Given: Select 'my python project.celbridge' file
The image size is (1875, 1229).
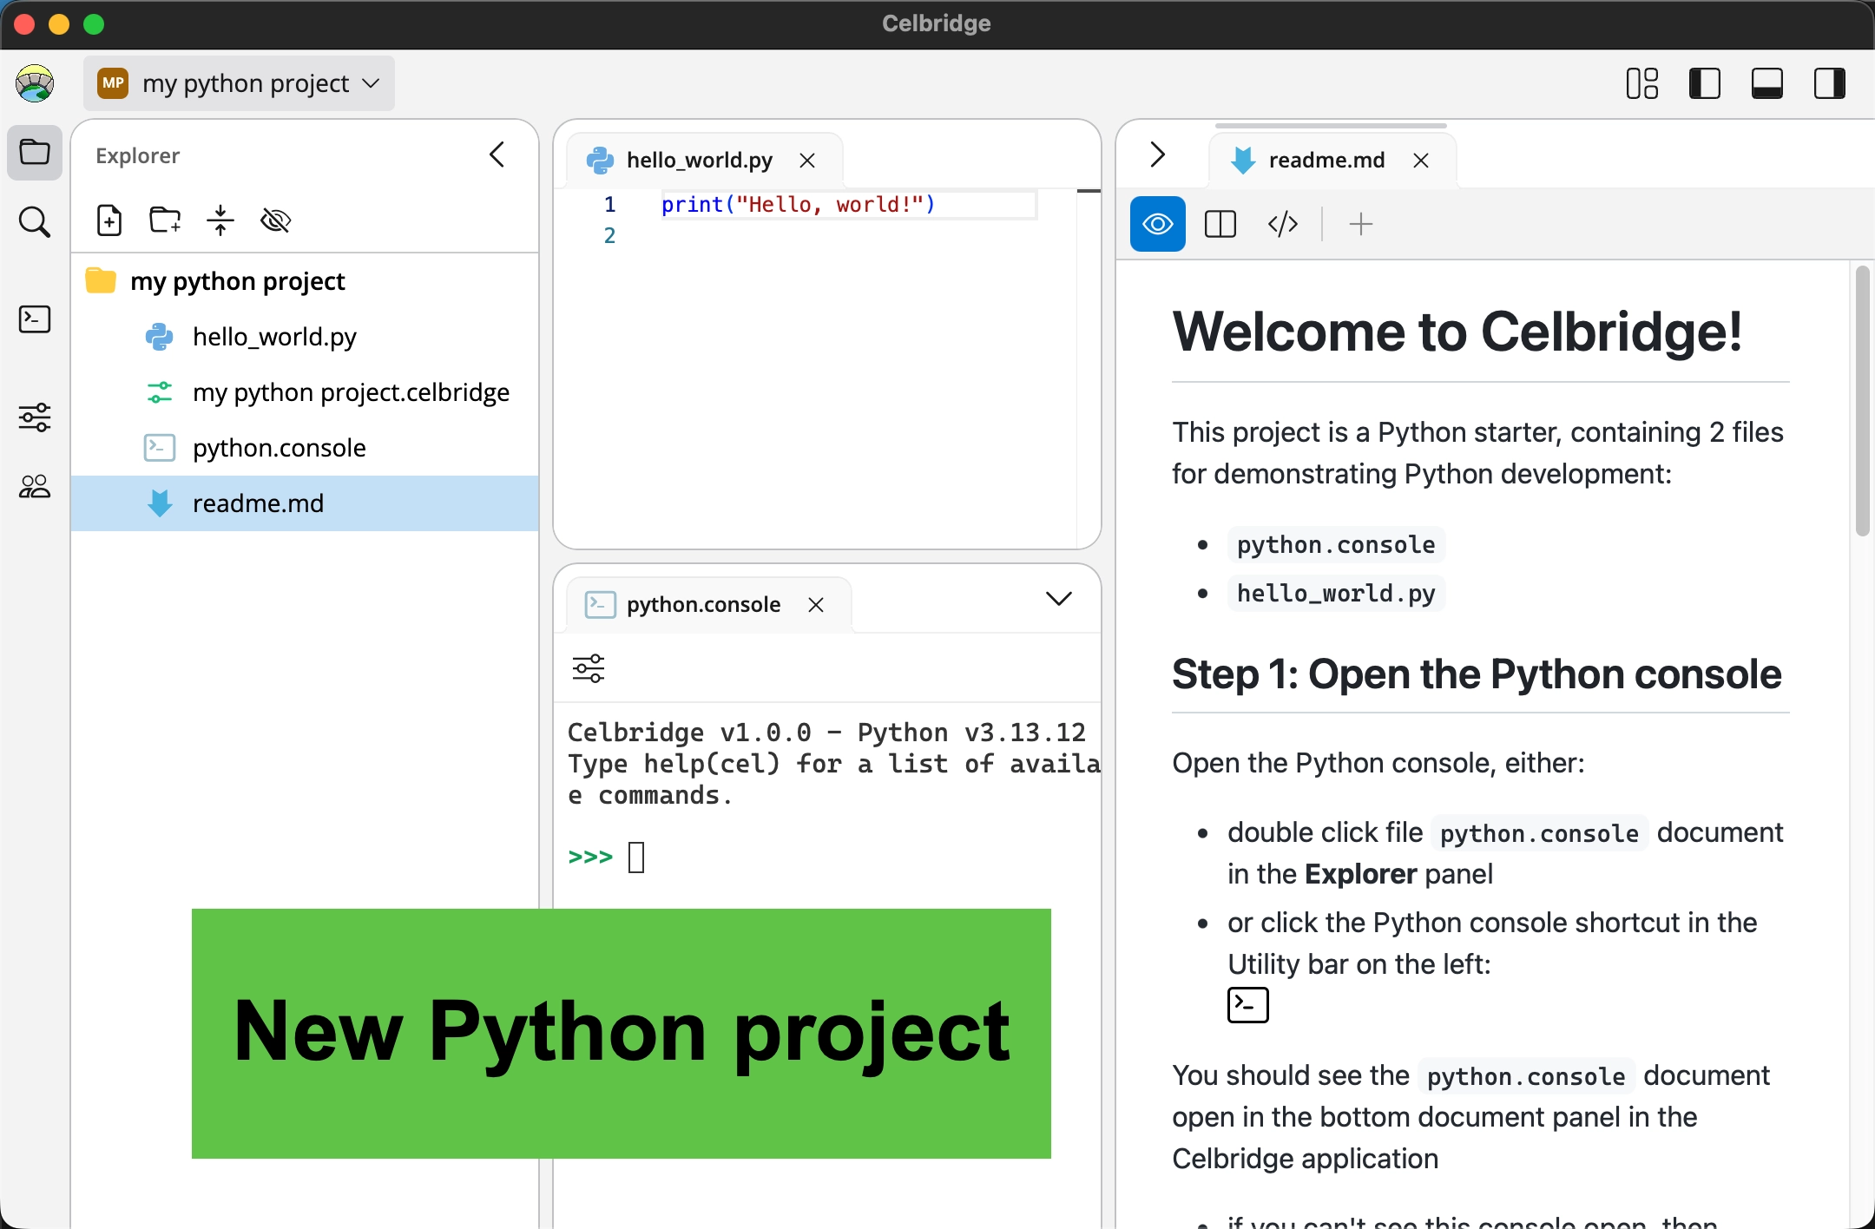Looking at the screenshot, I should 304,392.
